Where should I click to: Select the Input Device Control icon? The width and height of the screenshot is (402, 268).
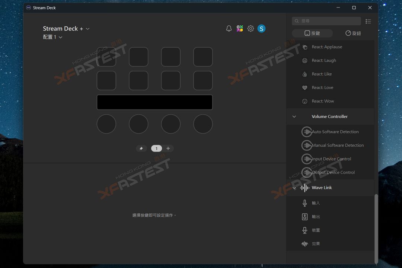[306, 159]
